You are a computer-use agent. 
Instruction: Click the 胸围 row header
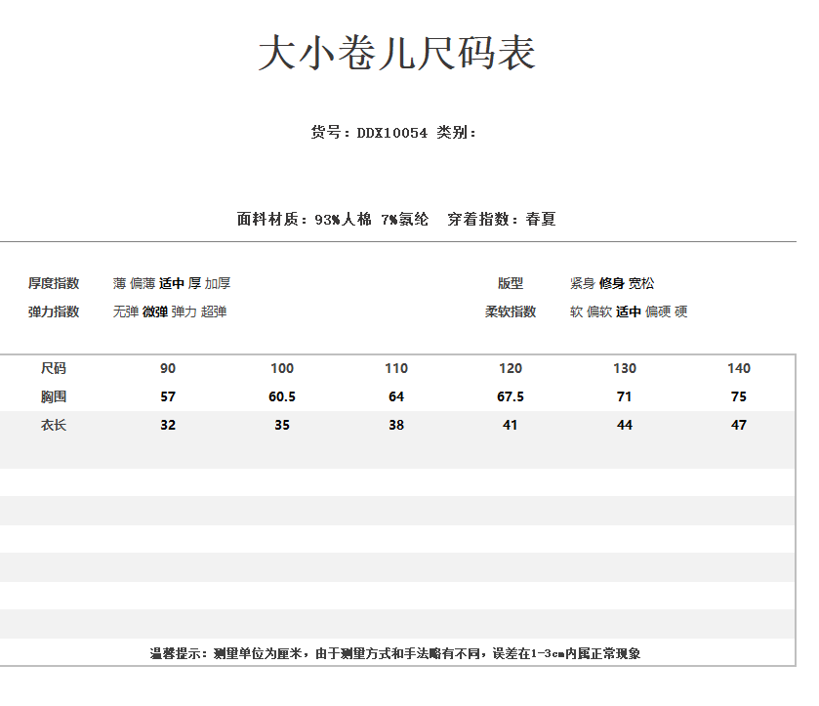(54, 396)
